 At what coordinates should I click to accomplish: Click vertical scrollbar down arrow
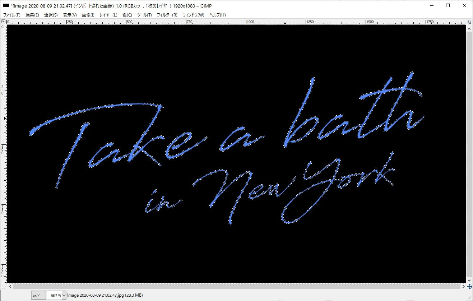tap(469, 280)
